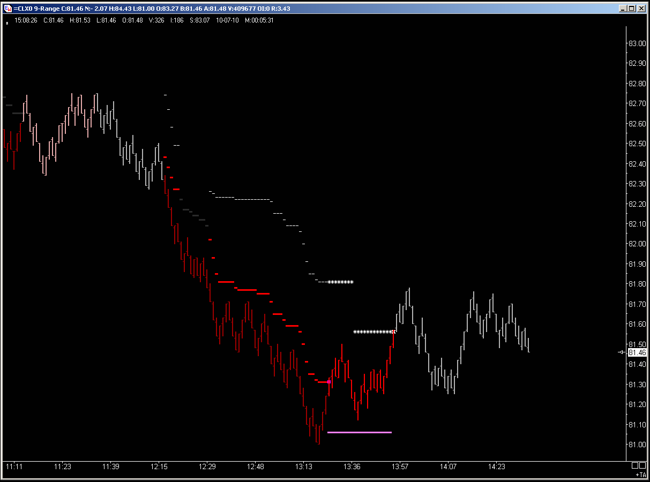650x482 pixels.
Task: Click the 81.10 price axis label
Action: coord(637,425)
